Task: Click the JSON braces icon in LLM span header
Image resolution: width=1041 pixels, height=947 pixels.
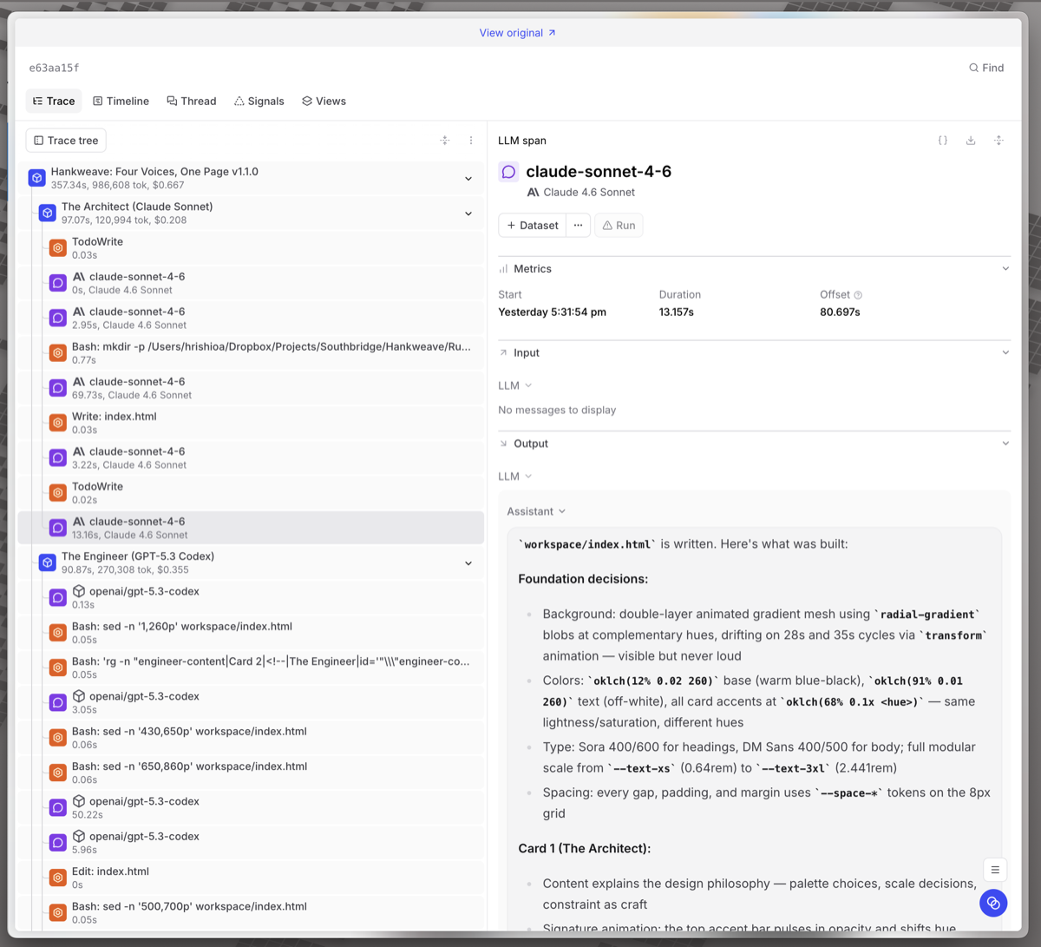Action: point(943,141)
